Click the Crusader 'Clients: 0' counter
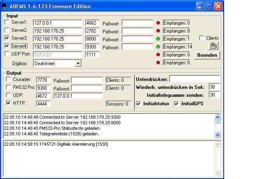Screen dimensions: 253x179 click(118, 80)
